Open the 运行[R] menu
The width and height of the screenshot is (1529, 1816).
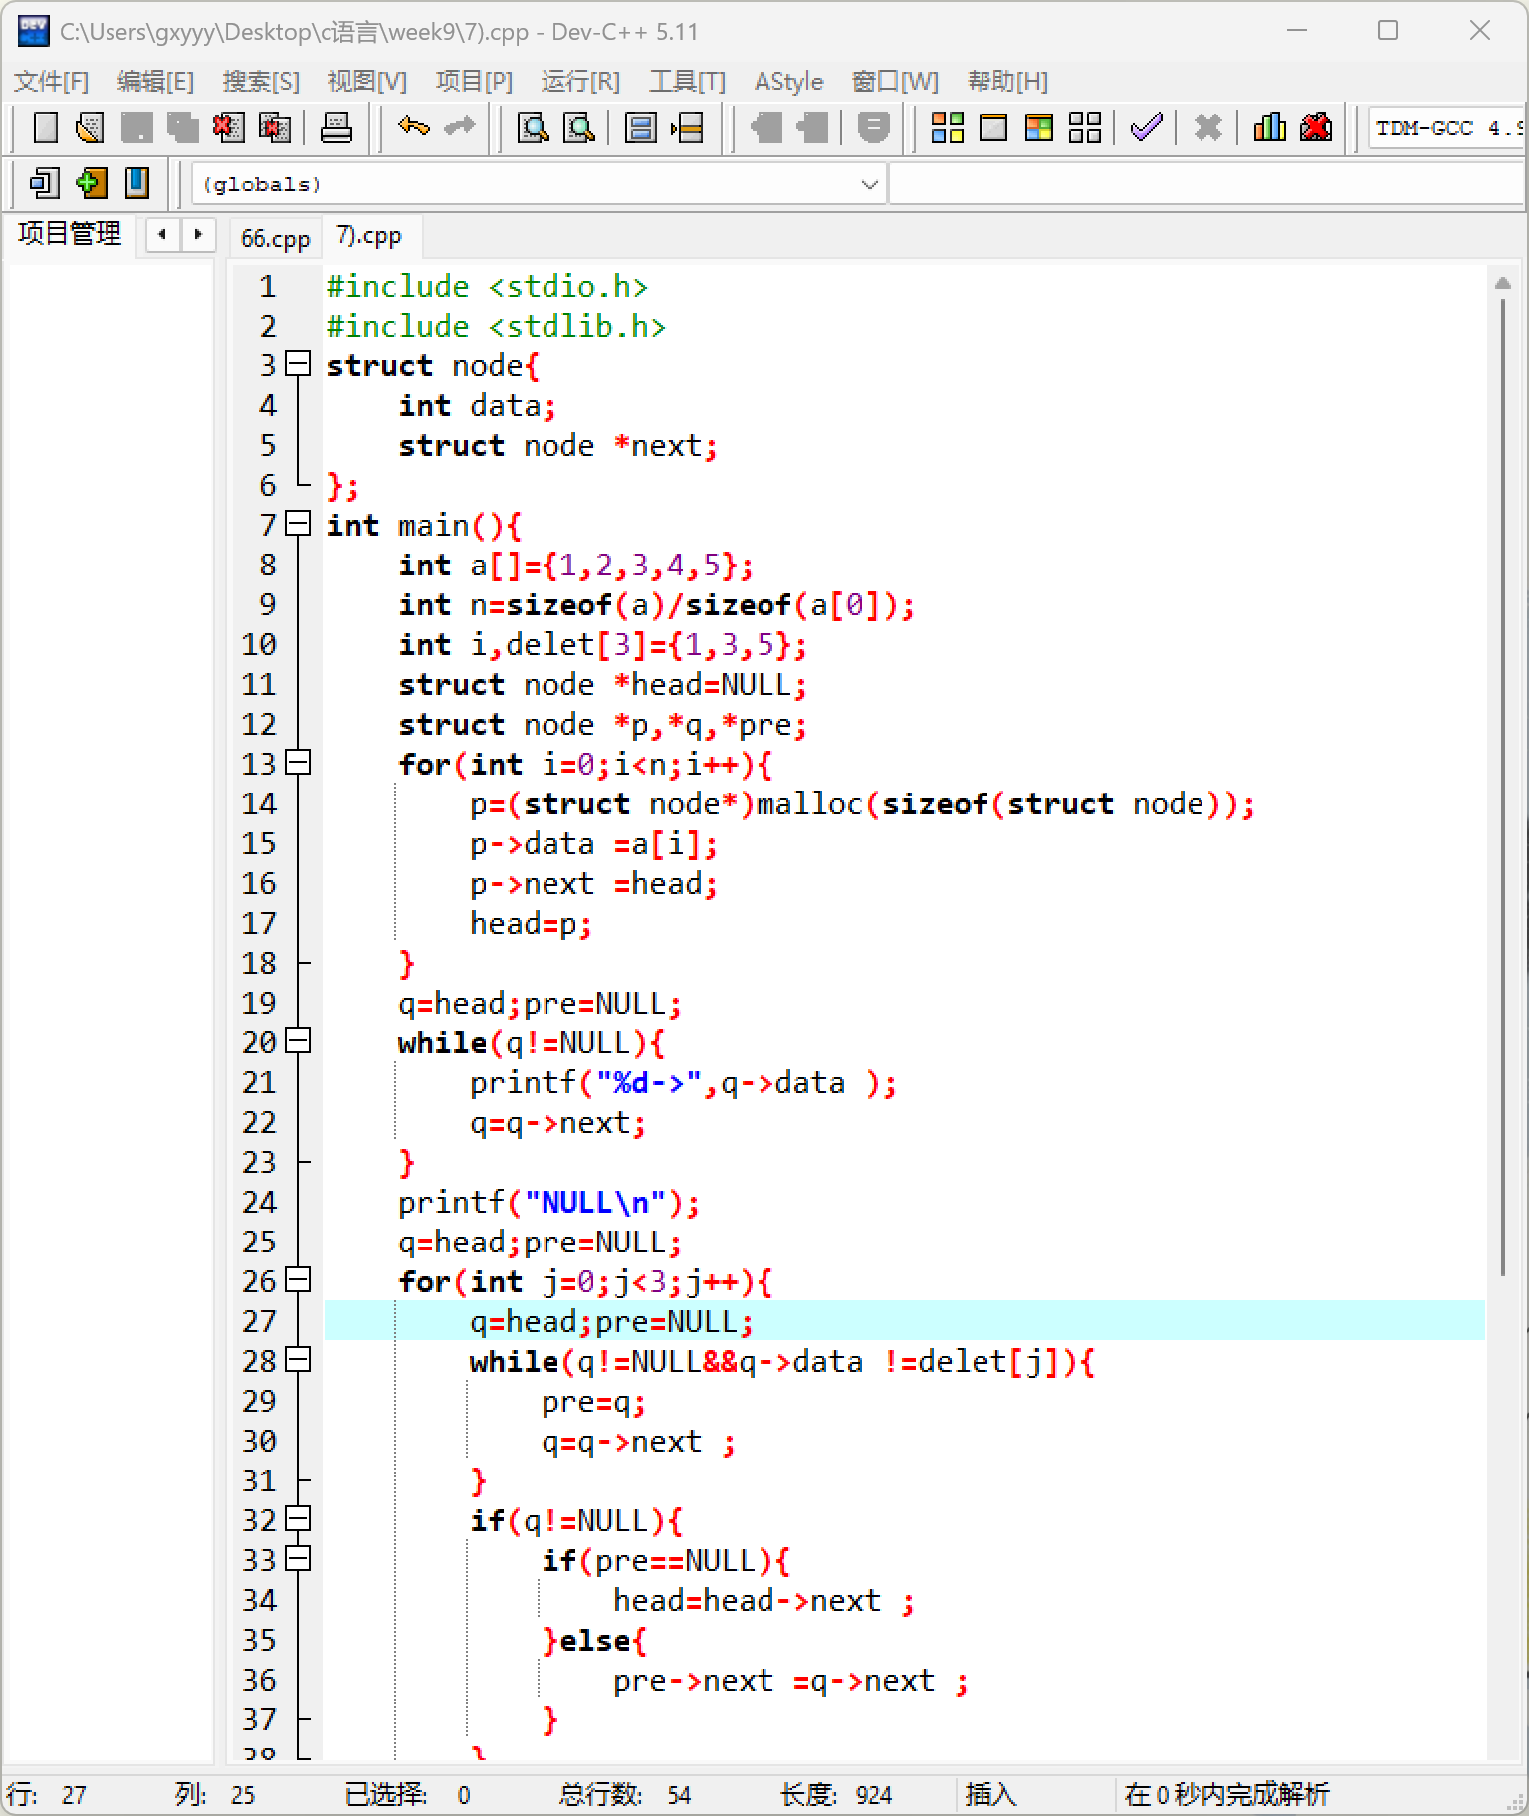[580, 81]
